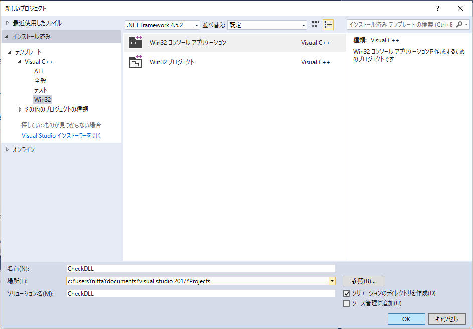This screenshot has width=473, height=329.
Task: Collapse the Visual C++ tree node
Action: click(20, 62)
